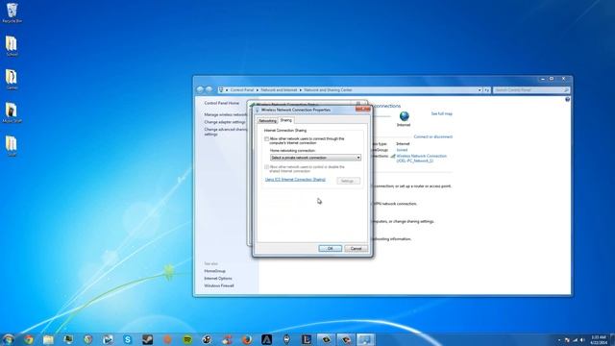Open 'See full map' link
The width and height of the screenshot is (615, 346).
tap(442, 113)
